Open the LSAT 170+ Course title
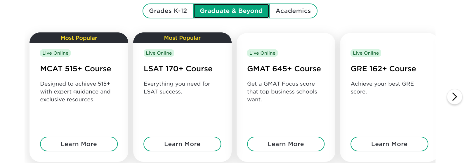The width and height of the screenshot is (465, 163). pyautogui.click(x=178, y=69)
